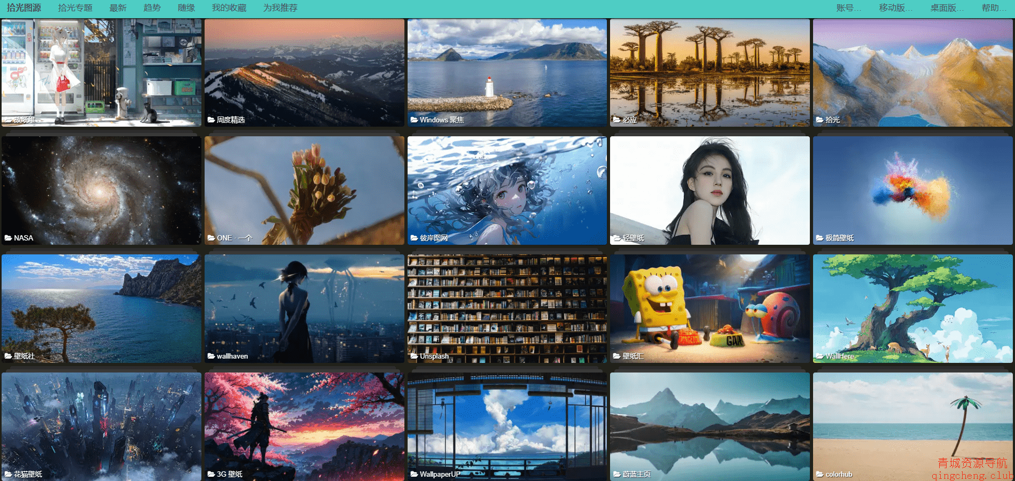
Task: Click the folder icon beside Unsplash label
Action: (x=414, y=356)
